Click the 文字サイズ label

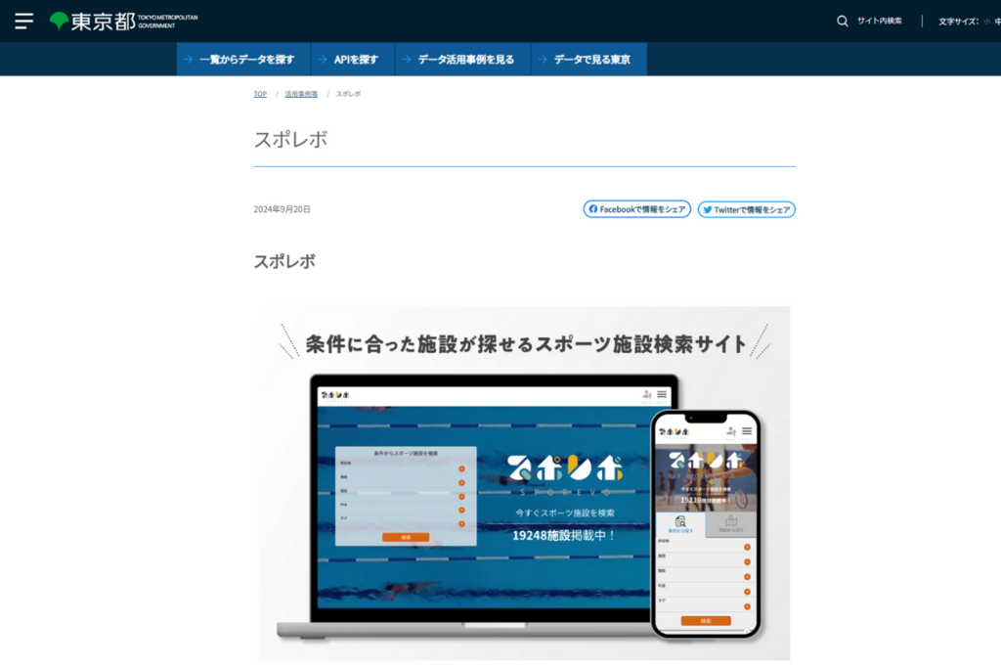click(x=958, y=22)
